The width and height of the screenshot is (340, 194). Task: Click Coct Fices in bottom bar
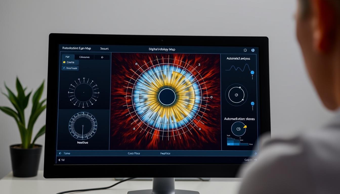[x=134, y=153]
